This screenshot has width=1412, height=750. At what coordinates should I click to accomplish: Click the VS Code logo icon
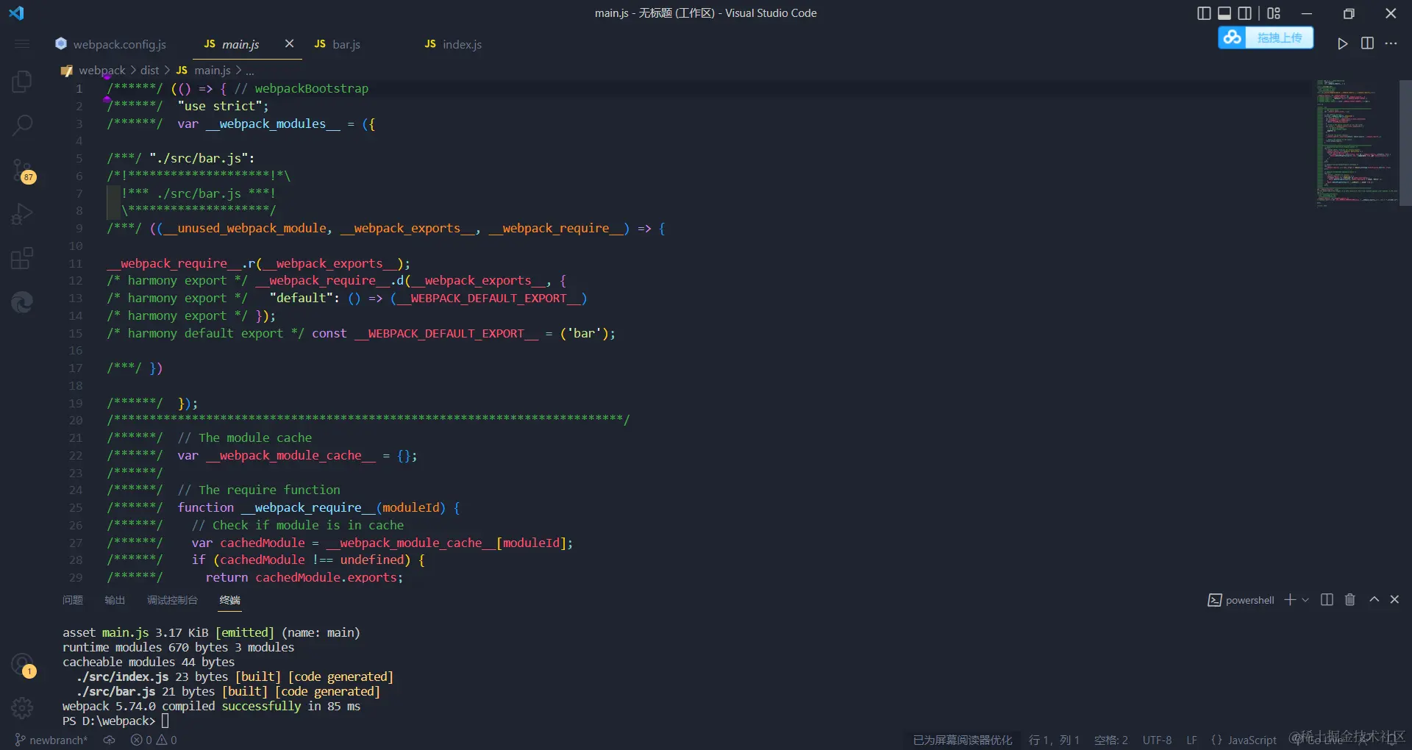16,13
